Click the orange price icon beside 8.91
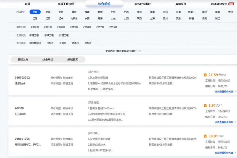 coord(205,105)
